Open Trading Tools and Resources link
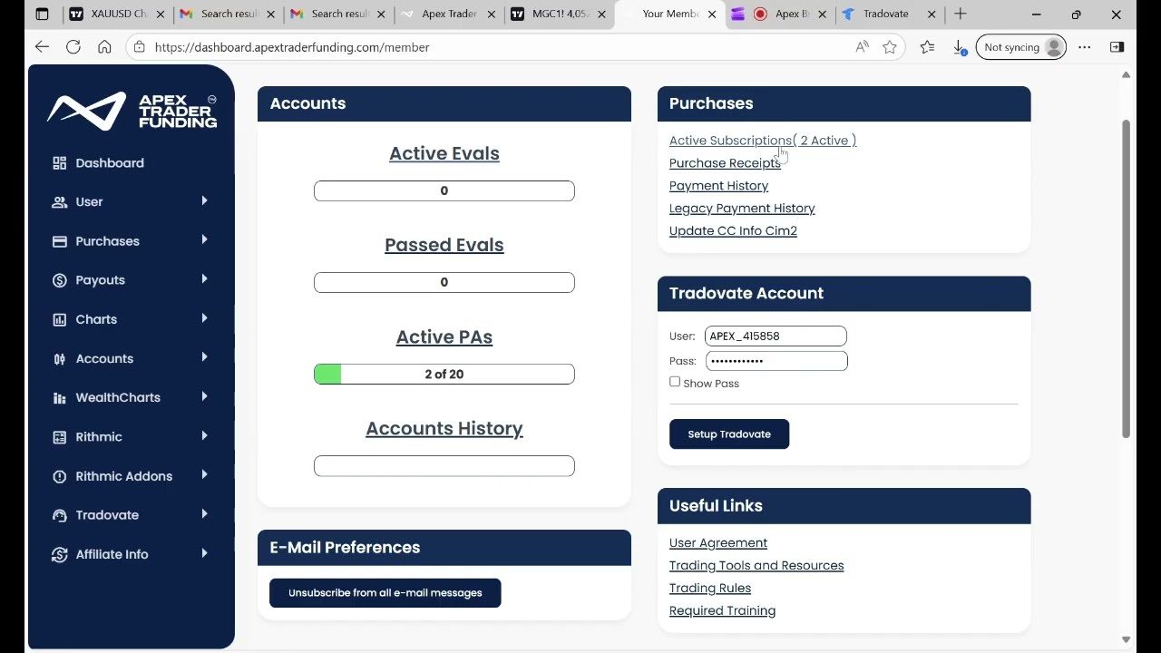Viewport: 1161px width, 653px height. coord(756,566)
